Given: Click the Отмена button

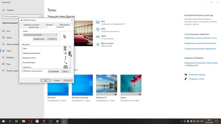Looking at the screenshot, I should (x=57, y=80).
